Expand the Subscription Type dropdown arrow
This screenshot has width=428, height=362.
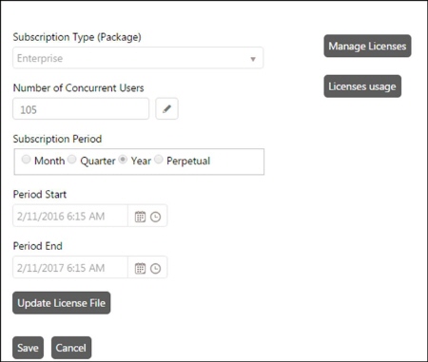click(x=253, y=59)
